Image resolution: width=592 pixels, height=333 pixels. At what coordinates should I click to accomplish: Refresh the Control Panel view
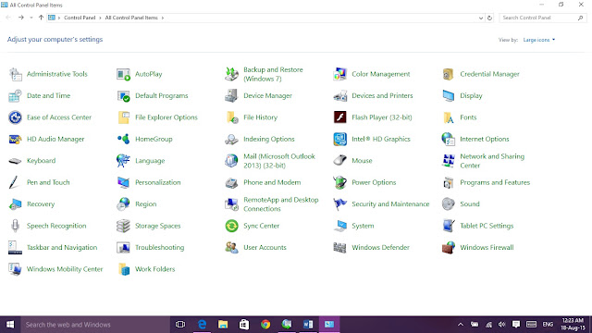[x=489, y=18]
